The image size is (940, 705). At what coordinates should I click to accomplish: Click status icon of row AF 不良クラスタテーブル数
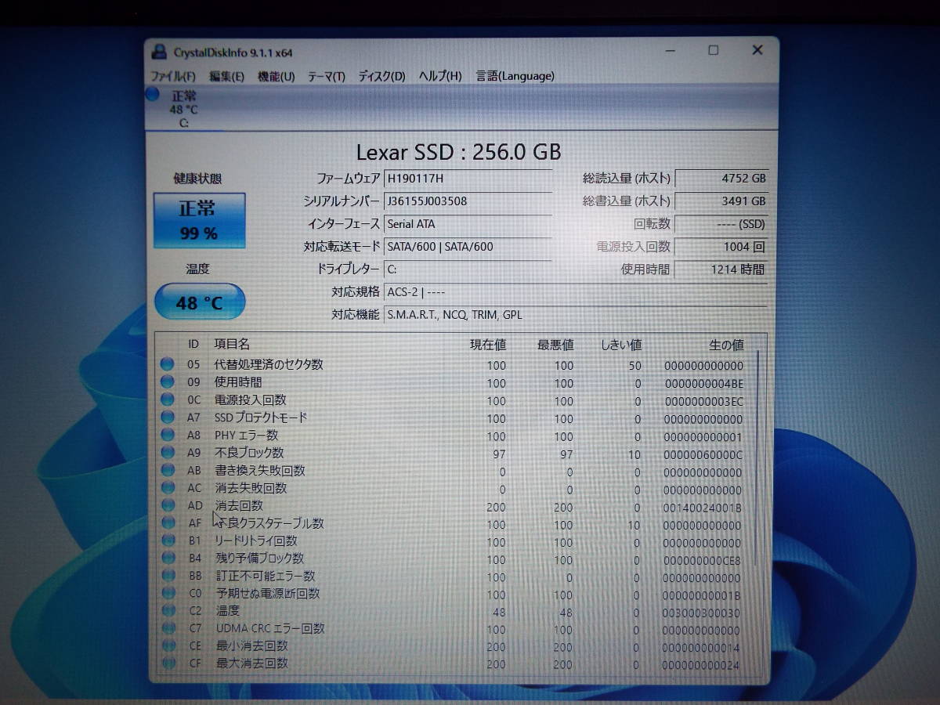click(167, 523)
